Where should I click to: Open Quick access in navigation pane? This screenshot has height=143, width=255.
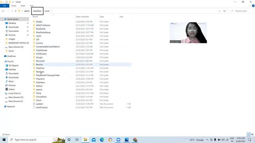pos(13,19)
